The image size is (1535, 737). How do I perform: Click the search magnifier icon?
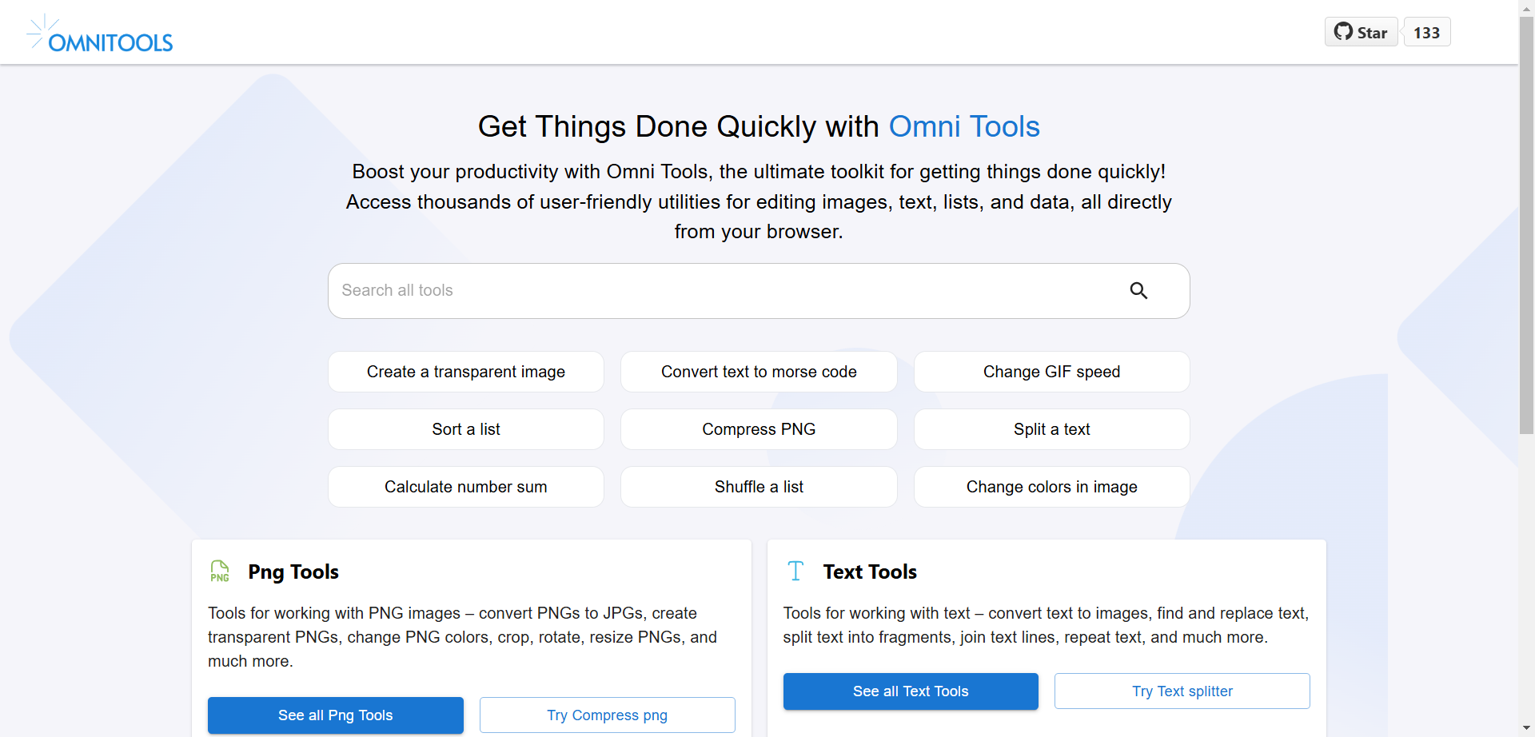pos(1138,291)
